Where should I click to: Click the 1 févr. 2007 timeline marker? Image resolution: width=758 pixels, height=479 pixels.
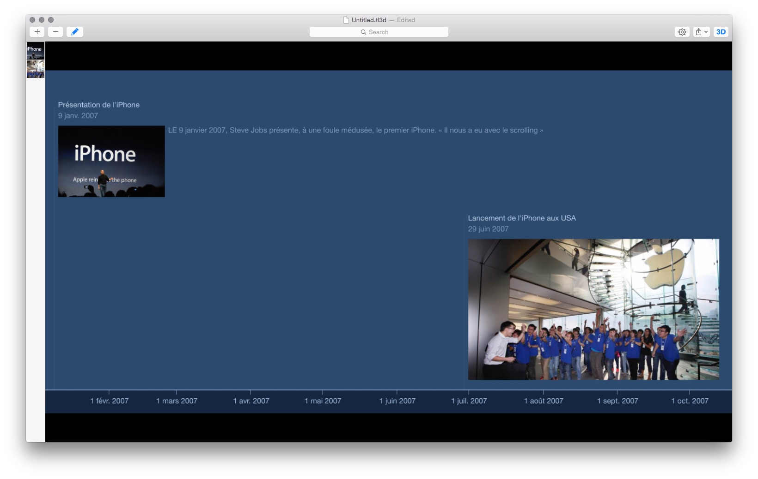(110, 401)
